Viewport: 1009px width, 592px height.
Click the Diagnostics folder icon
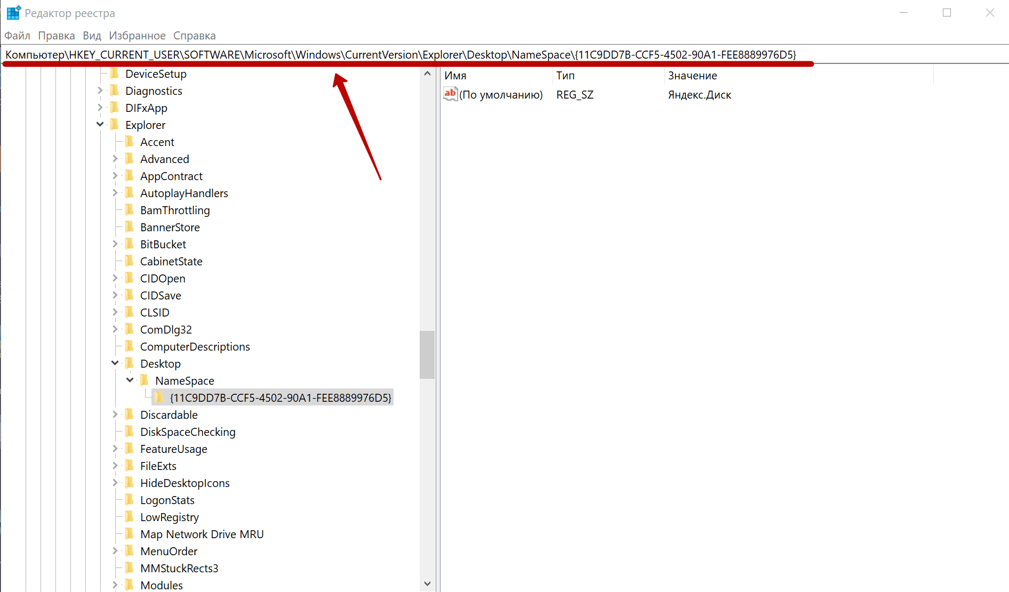(x=114, y=91)
